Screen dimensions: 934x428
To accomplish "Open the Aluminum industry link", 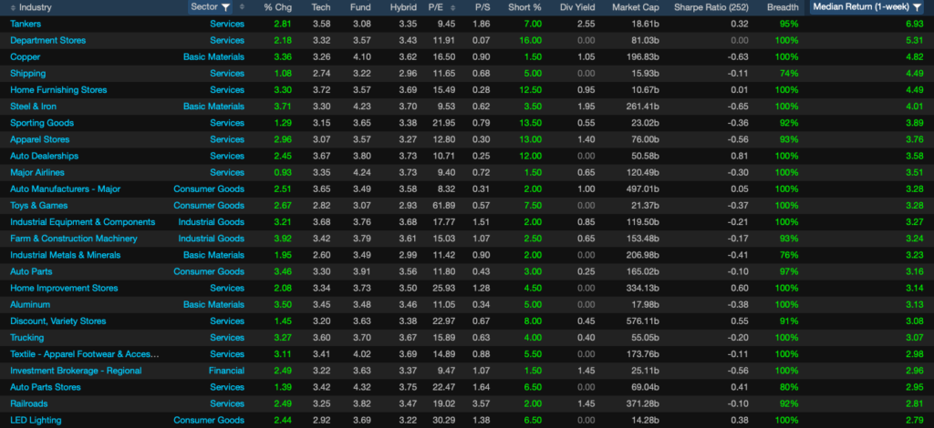I will tap(29, 304).
